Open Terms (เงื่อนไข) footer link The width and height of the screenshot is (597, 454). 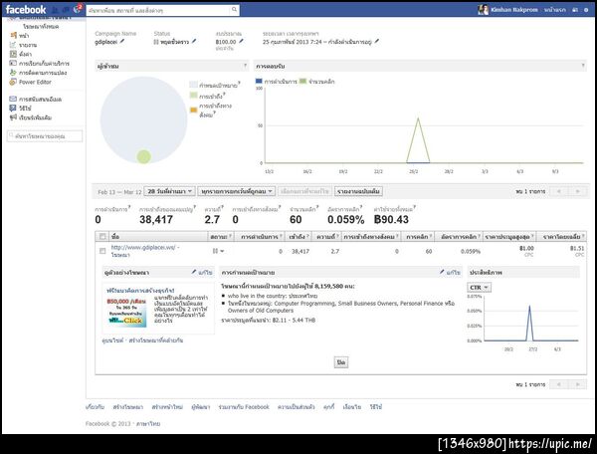pos(352,407)
